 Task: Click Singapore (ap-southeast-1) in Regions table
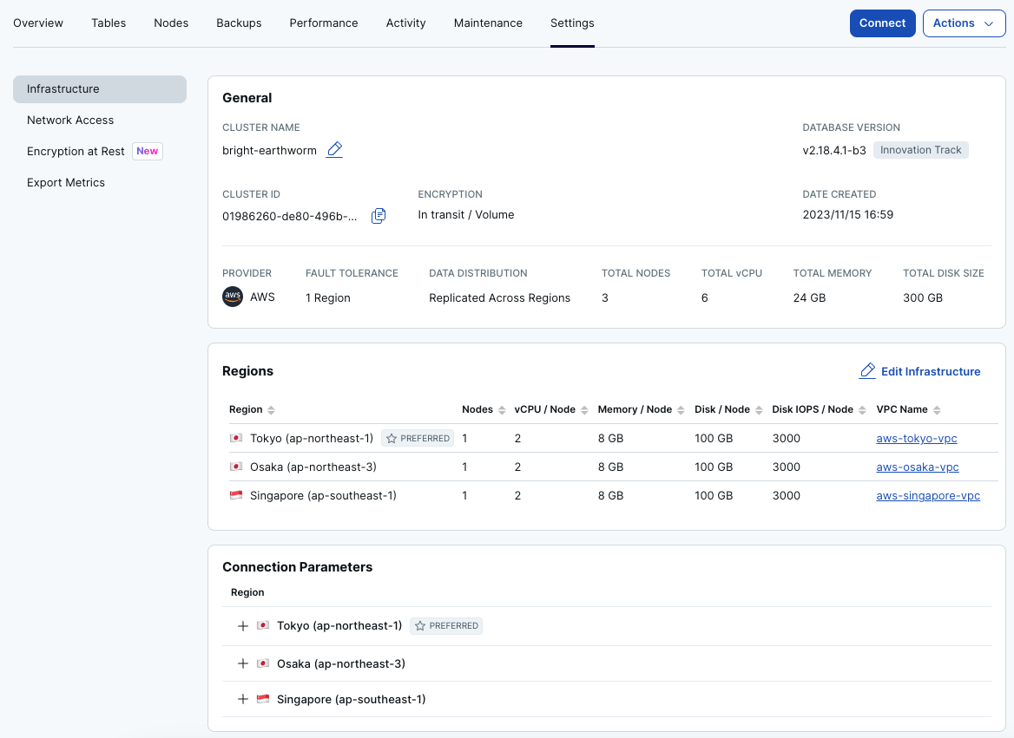pyautogui.click(x=323, y=495)
